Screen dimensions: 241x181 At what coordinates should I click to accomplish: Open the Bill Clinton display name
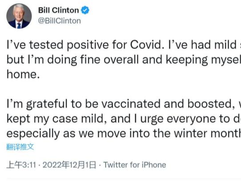click(59, 10)
